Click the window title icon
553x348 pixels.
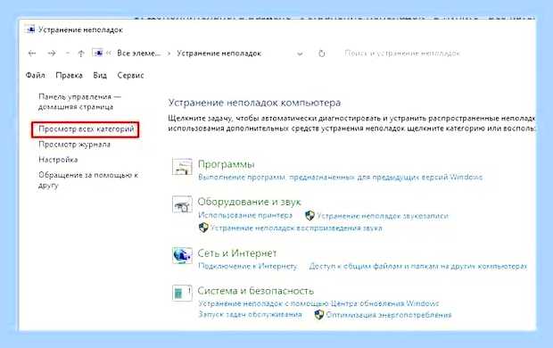pyautogui.click(x=30, y=29)
